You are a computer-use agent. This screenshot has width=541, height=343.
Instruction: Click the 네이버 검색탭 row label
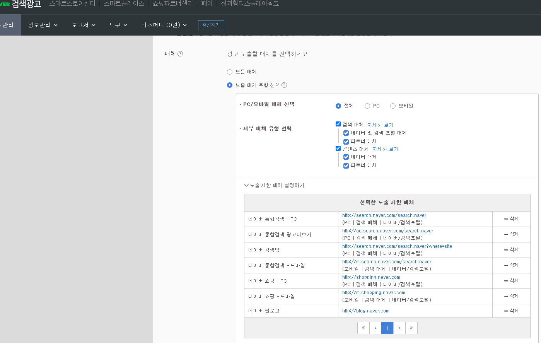click(264, 250)
